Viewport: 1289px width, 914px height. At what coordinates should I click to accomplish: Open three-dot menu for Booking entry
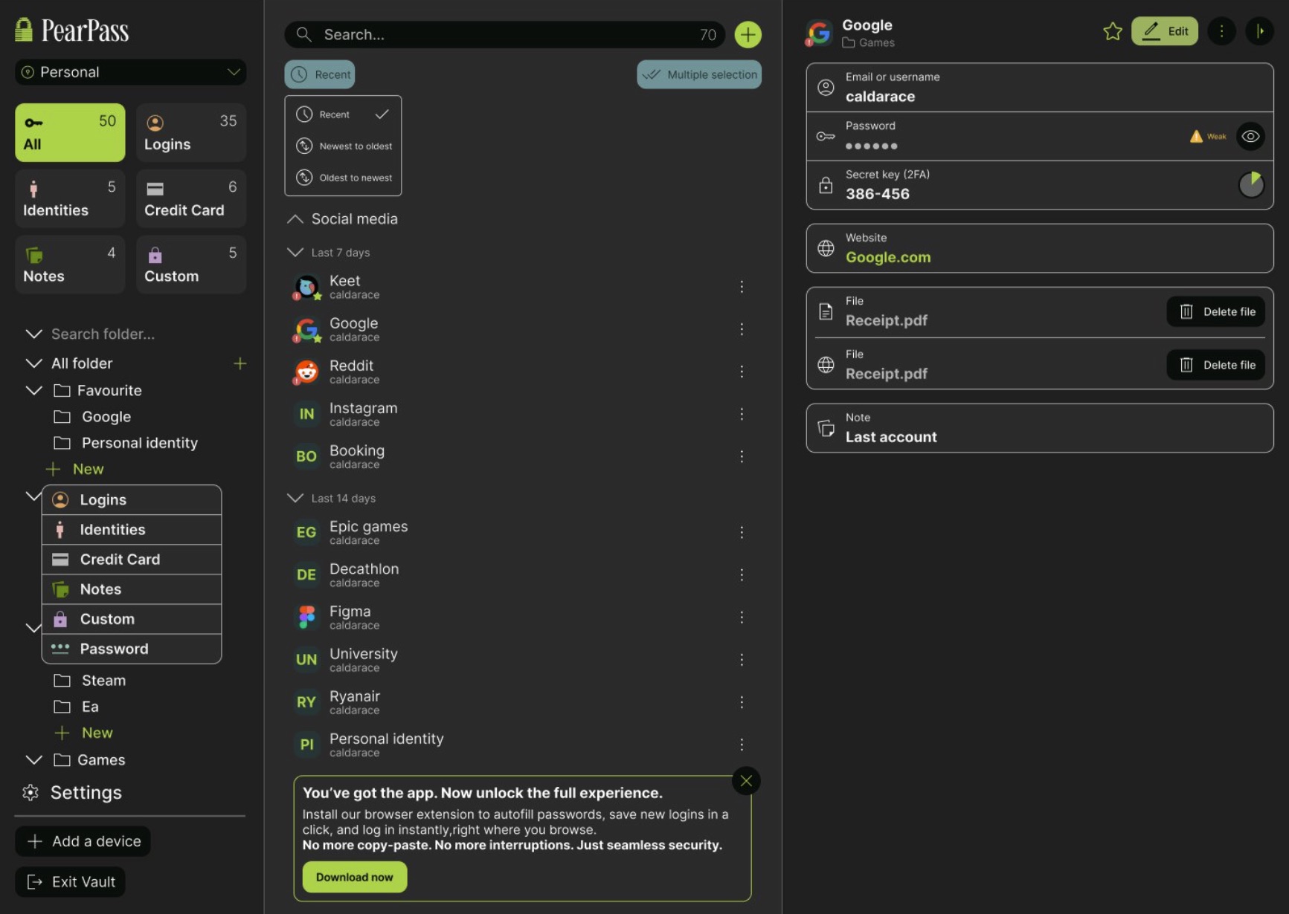[x=742, y=456]
